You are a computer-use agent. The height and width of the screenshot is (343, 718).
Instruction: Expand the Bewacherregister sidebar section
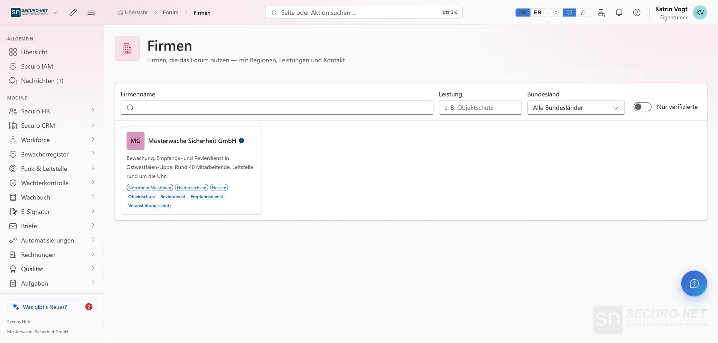pyautogui.click(x=52, y=154)
